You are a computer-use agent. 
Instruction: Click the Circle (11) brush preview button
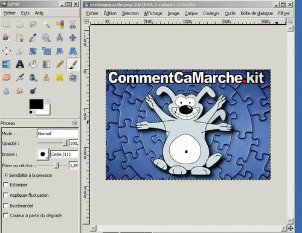tap(43, 155)
